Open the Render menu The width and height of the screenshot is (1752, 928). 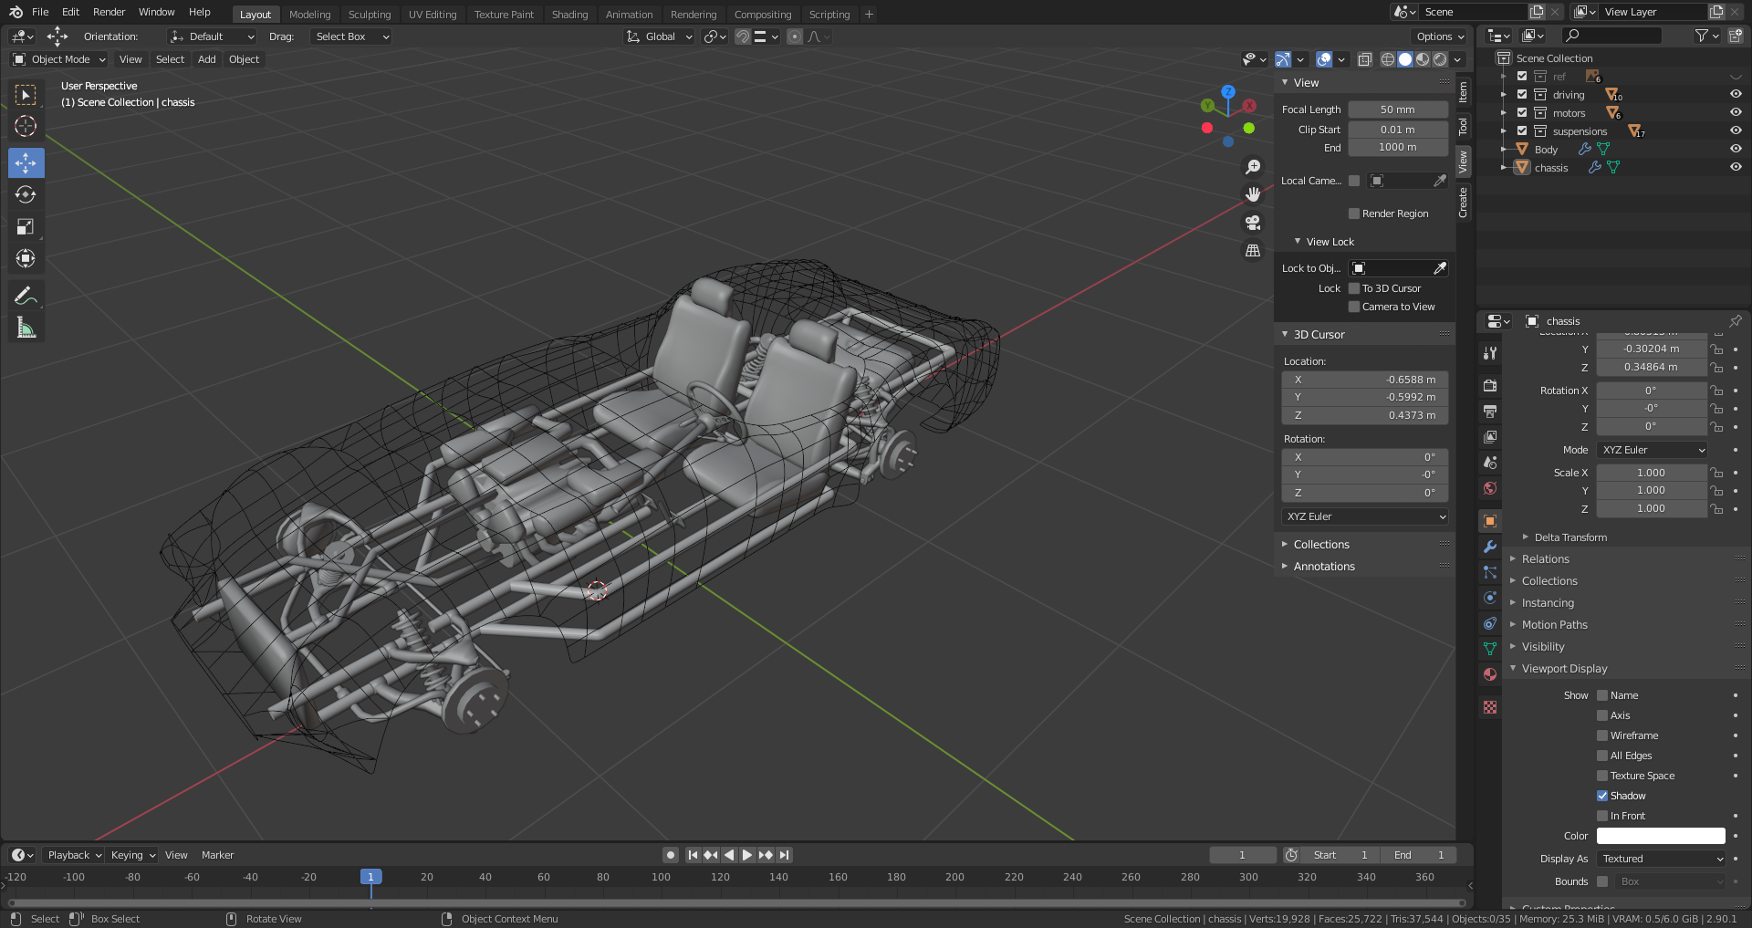109,12
